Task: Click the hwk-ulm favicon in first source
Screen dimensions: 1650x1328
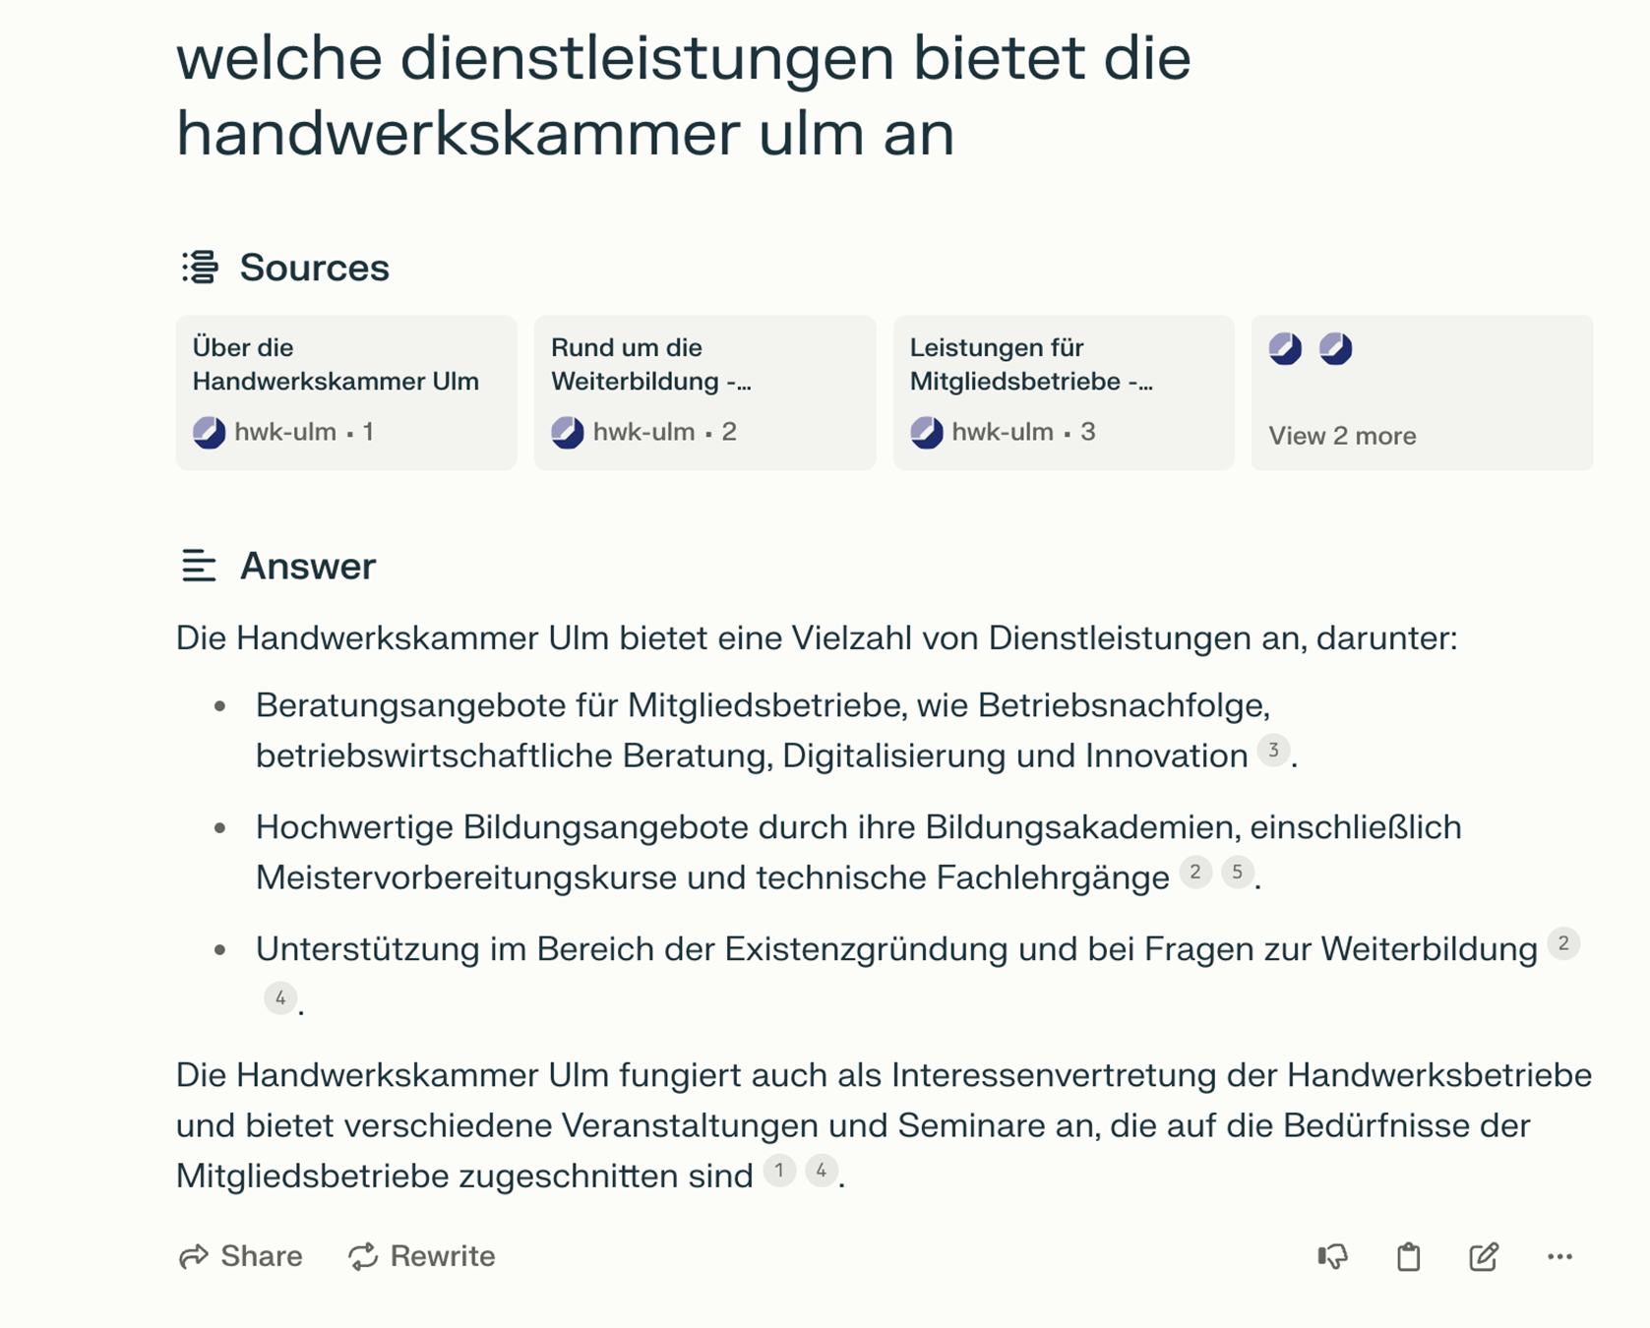Action: coord(209,432)
